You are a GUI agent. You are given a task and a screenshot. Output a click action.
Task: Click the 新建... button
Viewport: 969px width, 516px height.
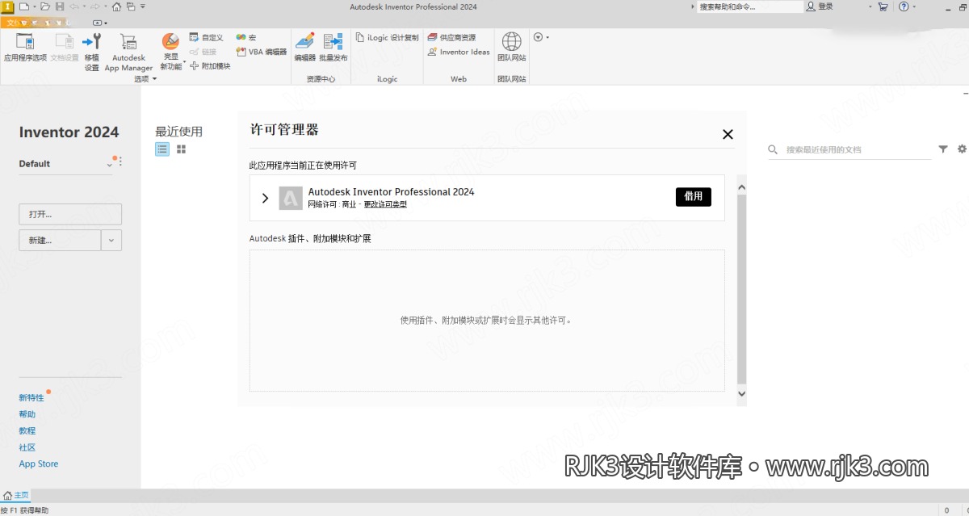coord(60,240)
